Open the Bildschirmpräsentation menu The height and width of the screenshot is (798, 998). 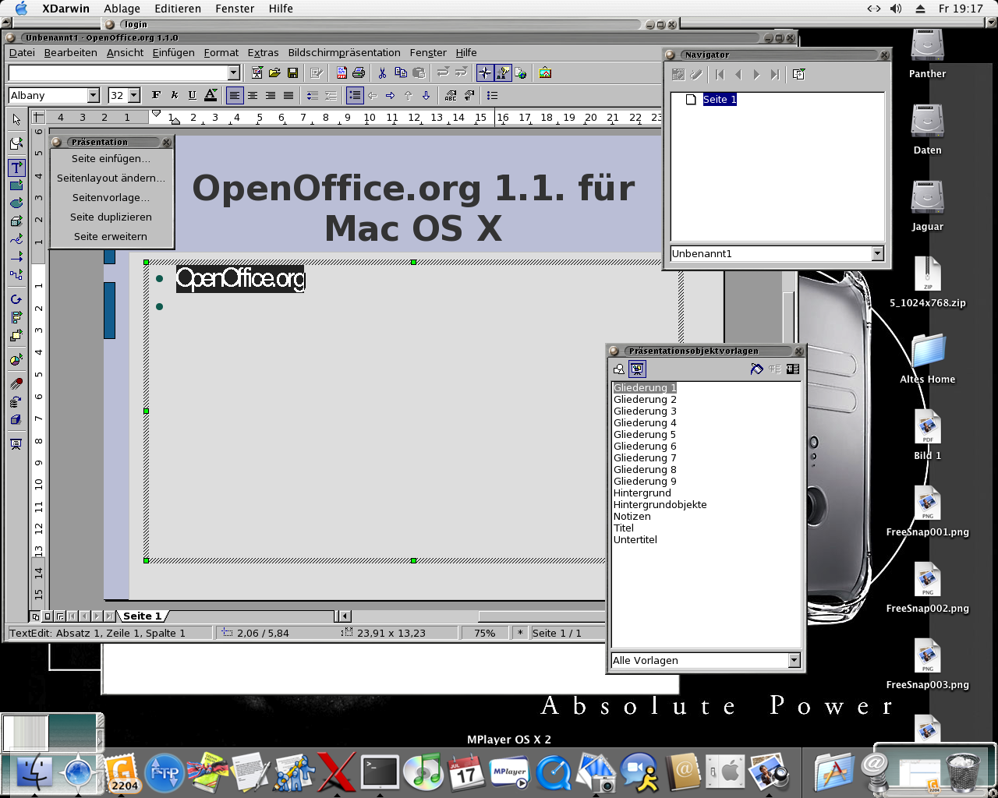[344, 53]
